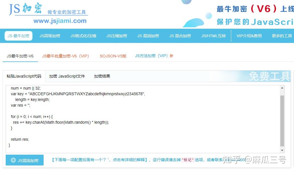Navigate to JS高级加密 in the menu bar

(50, 36)
